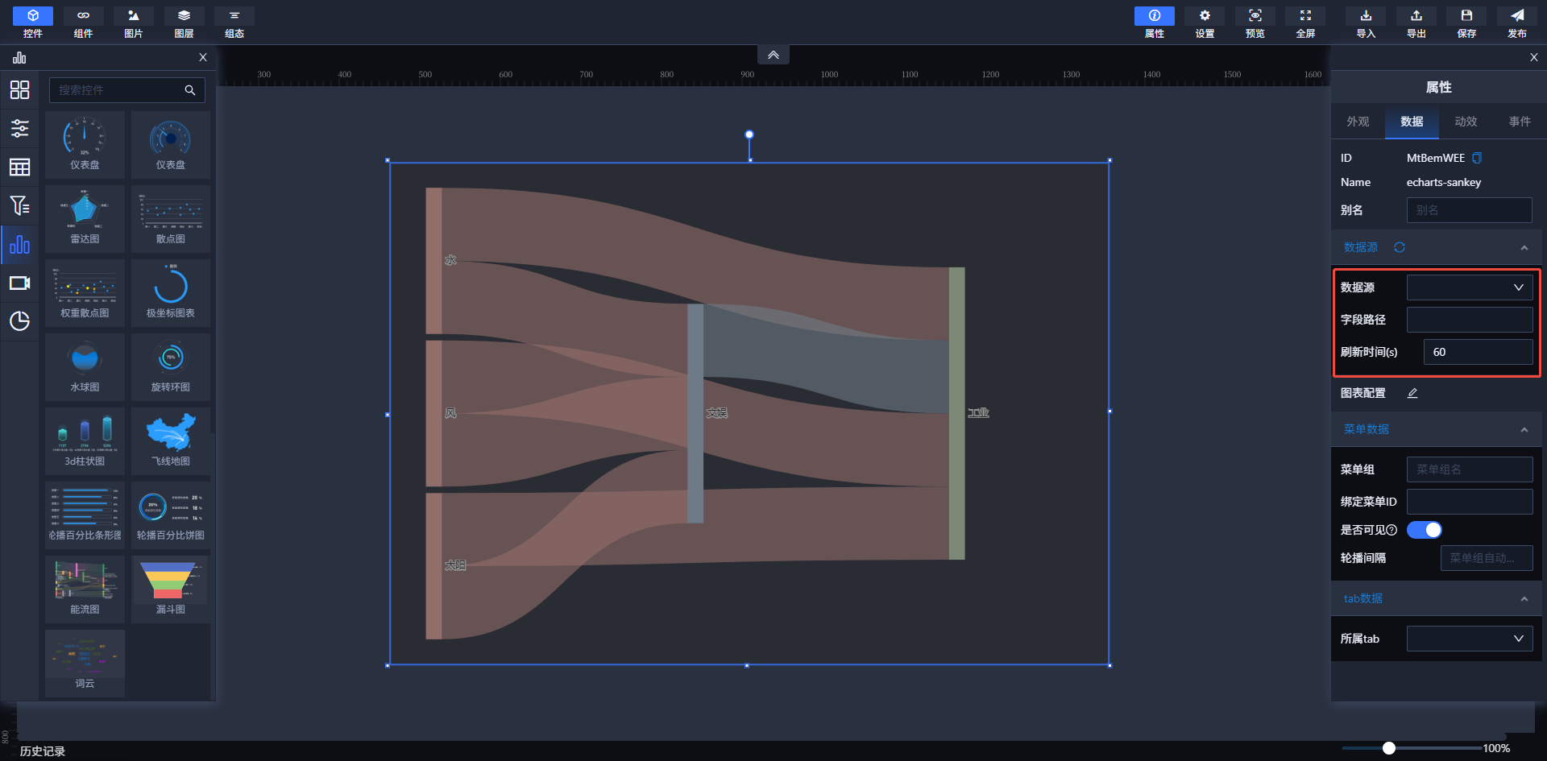Click the zoom slider handle
The width and height of the screenshot is (1547, 761).
(1389, 748)
